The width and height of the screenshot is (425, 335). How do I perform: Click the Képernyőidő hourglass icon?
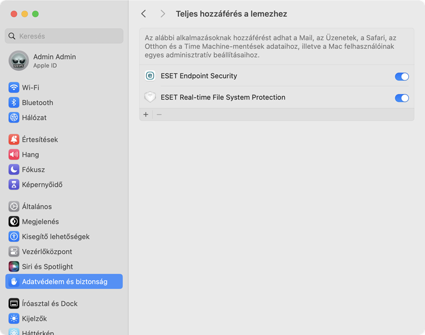(x=14, y=184)
